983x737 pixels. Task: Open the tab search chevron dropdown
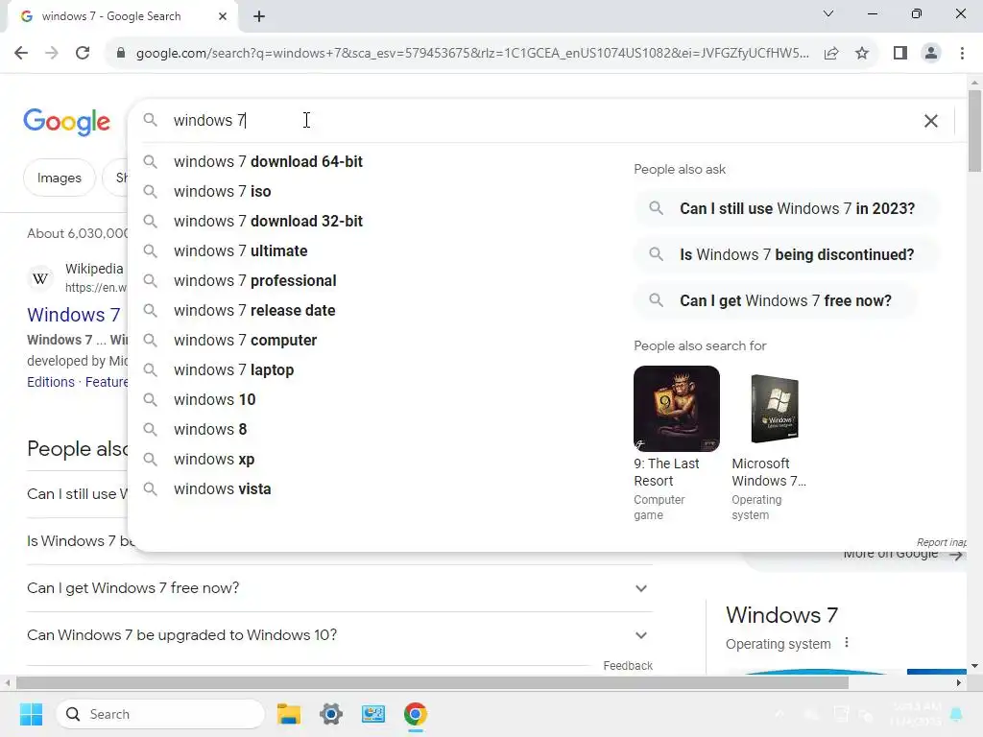(828, 13)
